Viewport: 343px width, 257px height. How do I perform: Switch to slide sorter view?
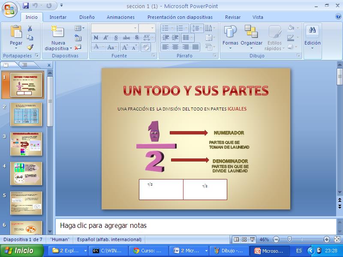(x=244, y=239)
